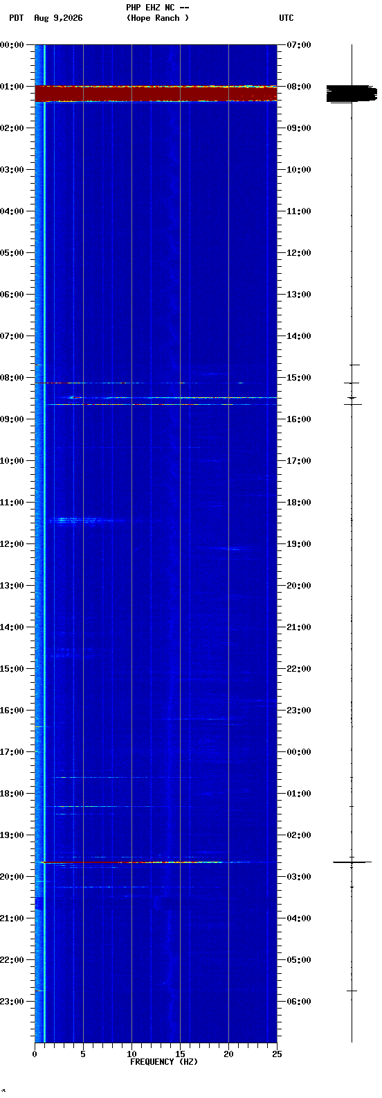Click the frequency axis value 25
Image resolution: width=382 pixels, height=1098 pixels.
click(x=277, y=1054)
